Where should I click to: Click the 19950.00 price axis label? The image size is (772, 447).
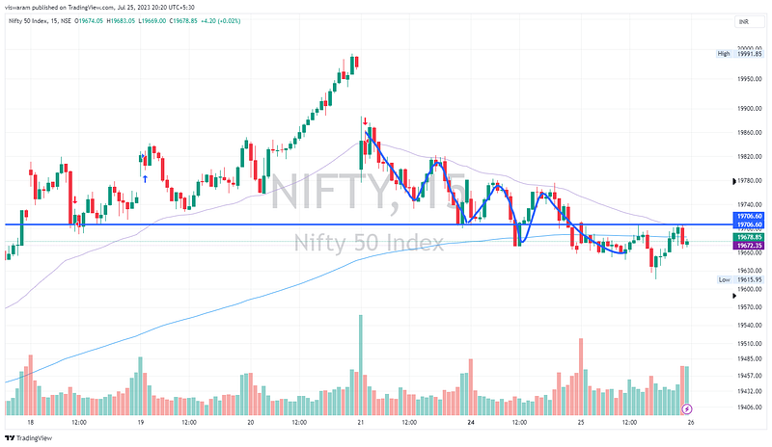point(750,79)
